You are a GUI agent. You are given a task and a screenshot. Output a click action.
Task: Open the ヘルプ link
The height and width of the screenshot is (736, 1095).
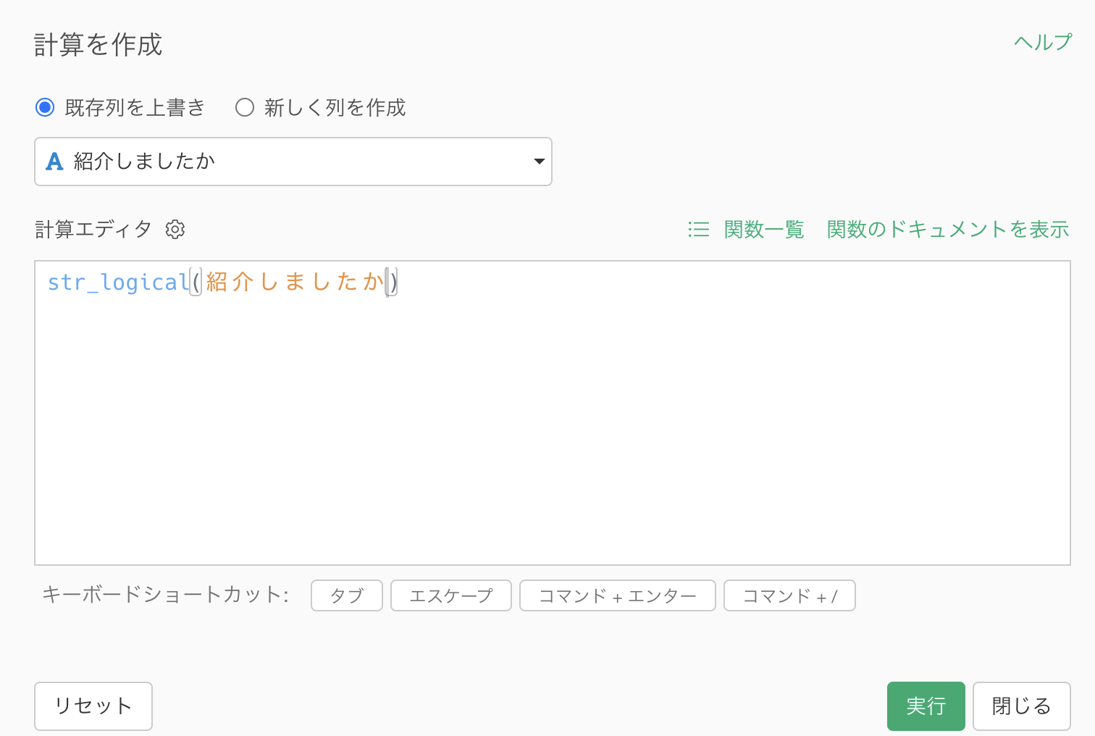tap(1043, 42)
